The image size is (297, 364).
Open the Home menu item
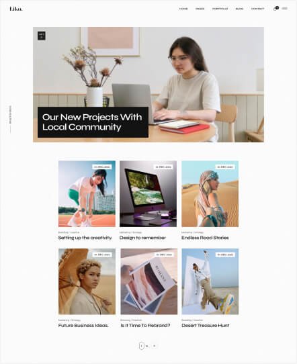pyautogui.click(x=183, y=9)
